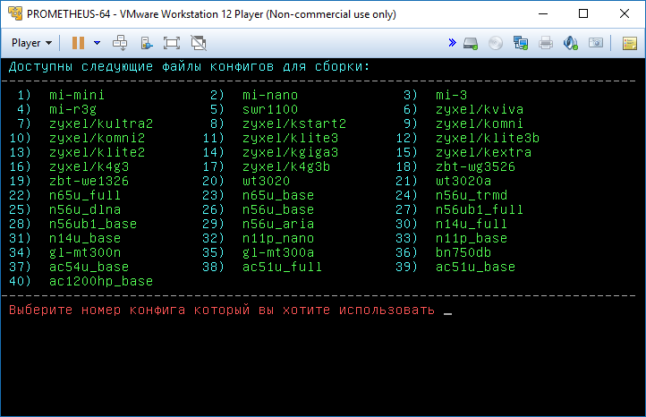Expand the power options dropdown arrow
The width and height of the screenshot is (646, 417).
pyautogui.click(x=98, y=43)
